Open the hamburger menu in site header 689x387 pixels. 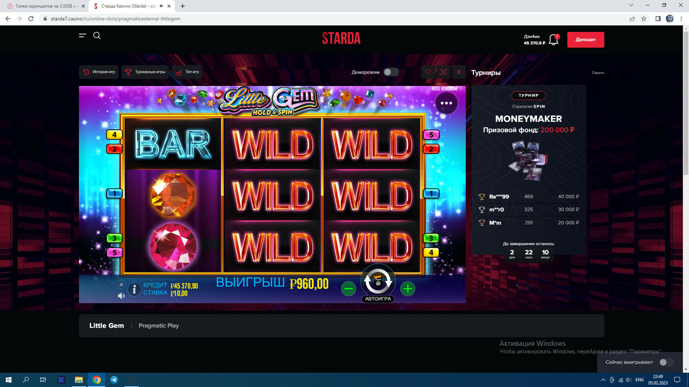[83, 35]
